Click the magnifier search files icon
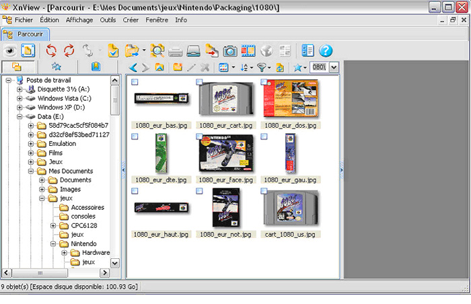 [157, 50]
